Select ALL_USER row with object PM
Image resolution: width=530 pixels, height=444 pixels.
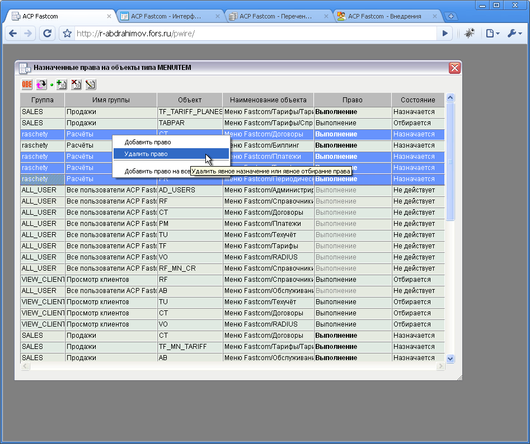coord(233,224)
